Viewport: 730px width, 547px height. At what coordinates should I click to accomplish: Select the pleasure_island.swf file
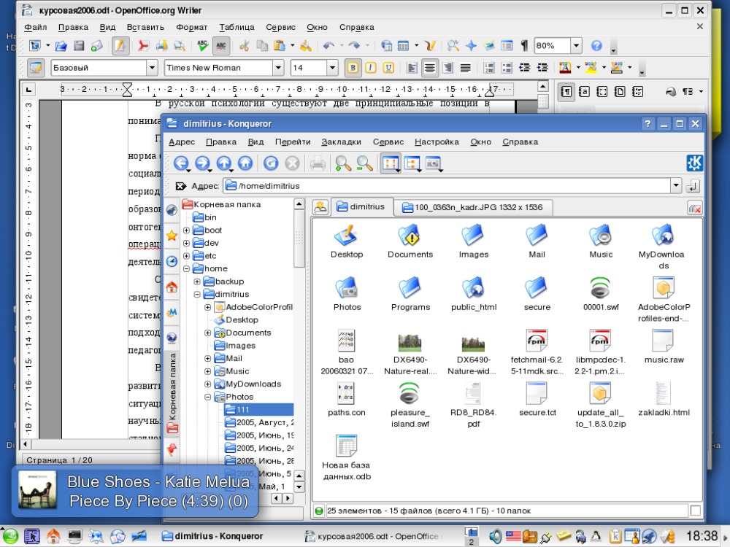(x=410, y=405)
